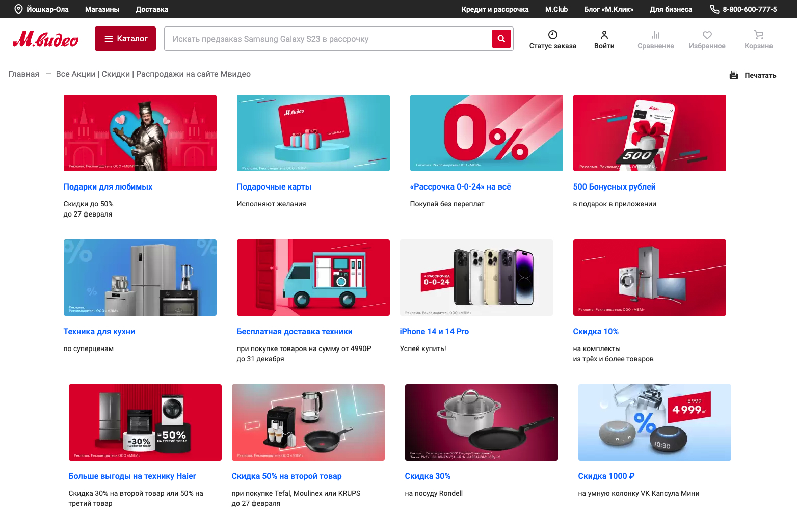This screenshot has width=797, height=510.
Task: Go to Главная breadcrumb link
Action: coord(24,74)
